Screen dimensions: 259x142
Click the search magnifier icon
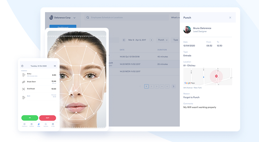click(x=88, y=17)
